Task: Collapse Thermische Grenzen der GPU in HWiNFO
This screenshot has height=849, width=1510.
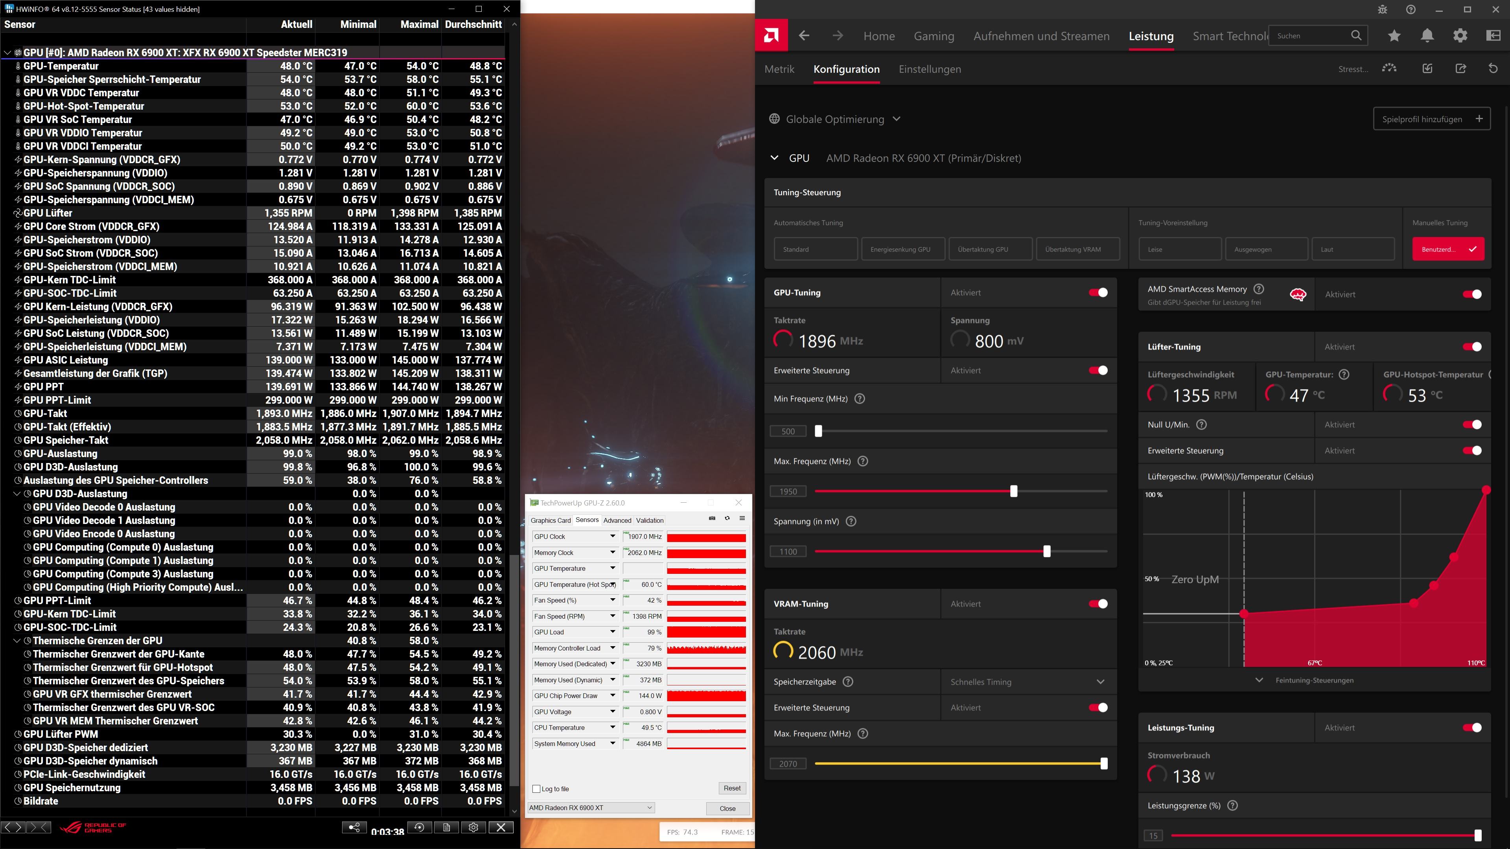Action: tap(17, 640)
